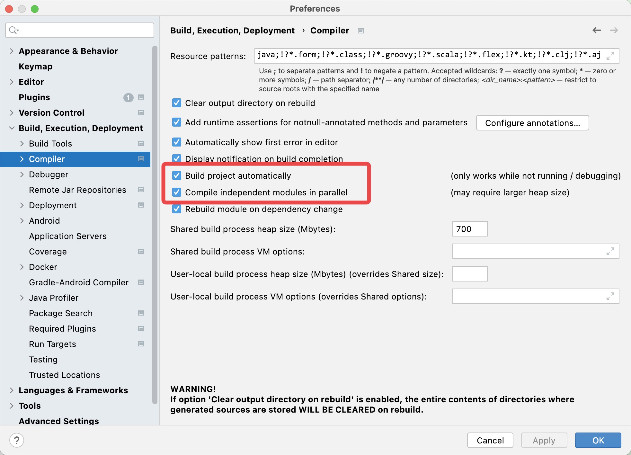Expand Resource patterns field with expand icon
Viewport: 631px width, 455px height.
(610, 56)
